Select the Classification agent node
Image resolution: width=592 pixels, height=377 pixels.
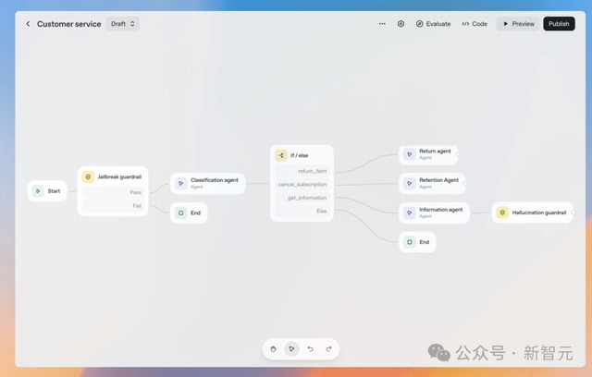[x=207, y=184]
